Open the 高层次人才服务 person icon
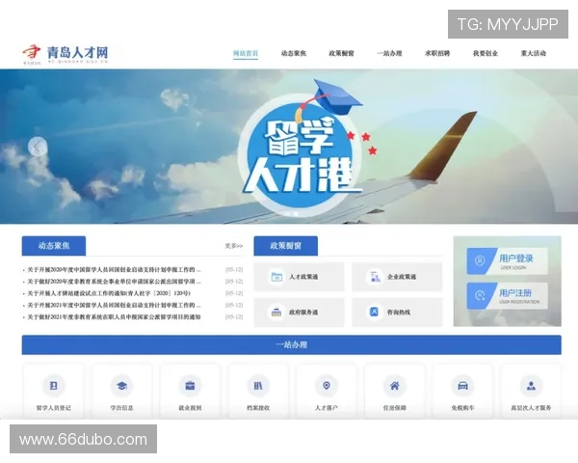The width and height of the screenshot is (578, 463). (x=531, y=386)
